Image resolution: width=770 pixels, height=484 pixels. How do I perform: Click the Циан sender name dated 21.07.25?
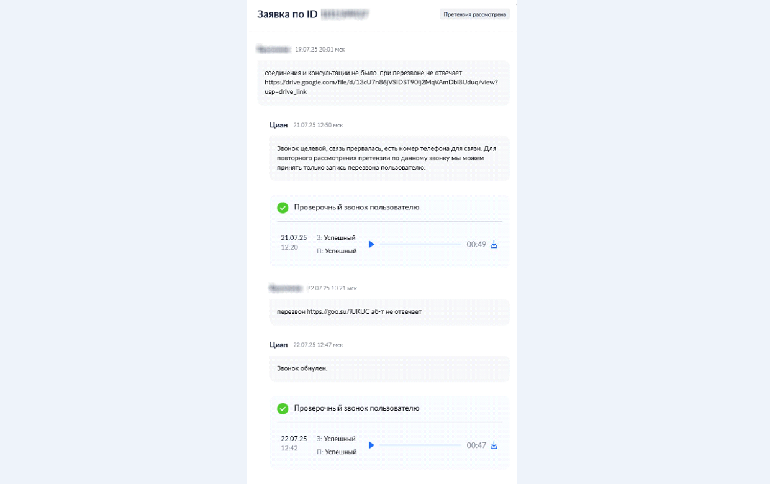(279, 125)
